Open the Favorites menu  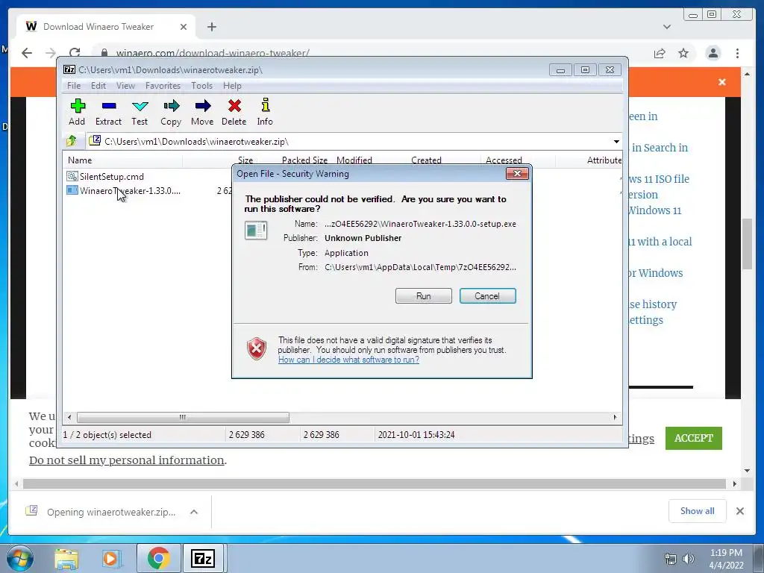point(163,86)
